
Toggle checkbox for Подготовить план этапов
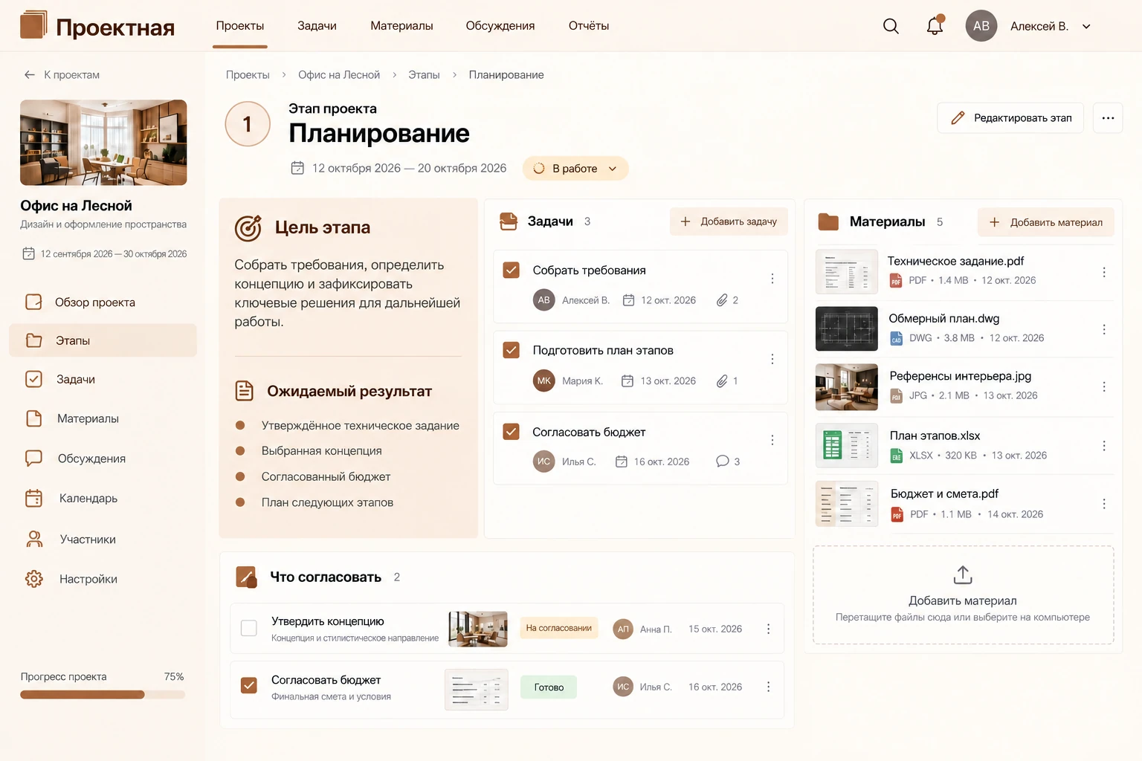[x=512, y=350]
